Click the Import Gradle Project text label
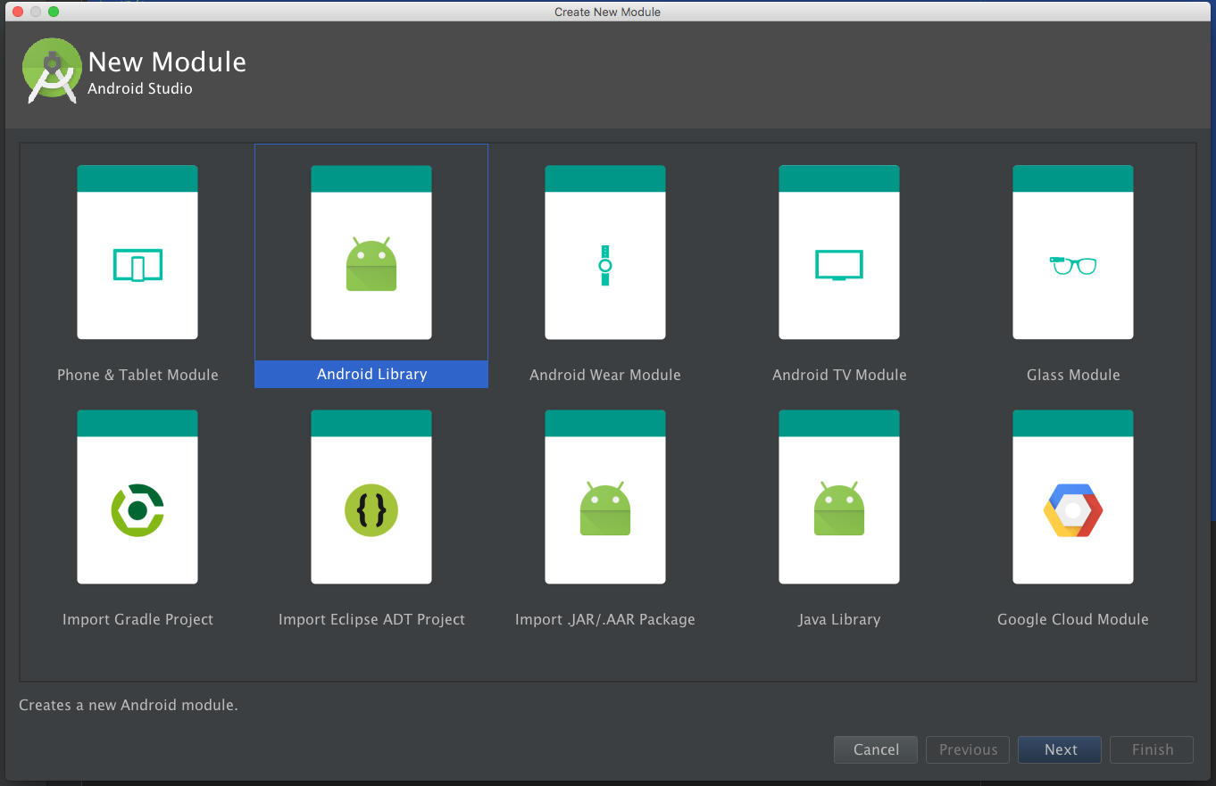The height and width of the screenshot is (786, 1216). [x=137, y=619]
